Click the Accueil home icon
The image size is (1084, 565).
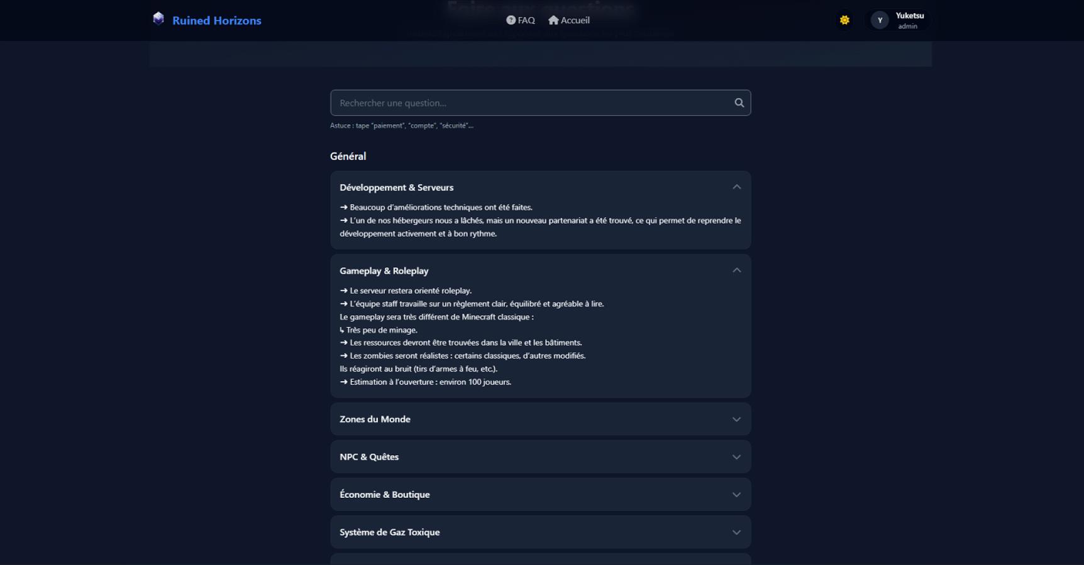click(553, 20)
